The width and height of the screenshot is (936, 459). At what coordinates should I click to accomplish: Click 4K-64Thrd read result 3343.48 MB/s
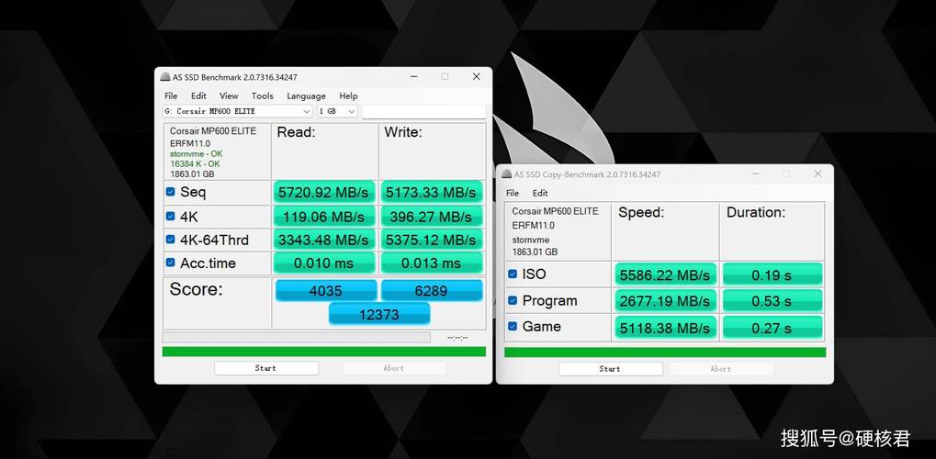point(324,240)
